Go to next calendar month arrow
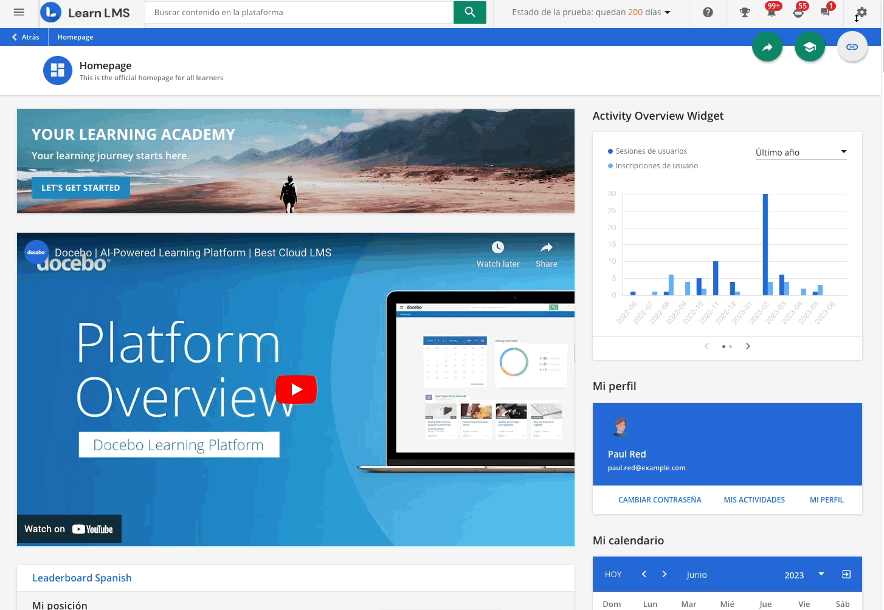 point(665,574)
